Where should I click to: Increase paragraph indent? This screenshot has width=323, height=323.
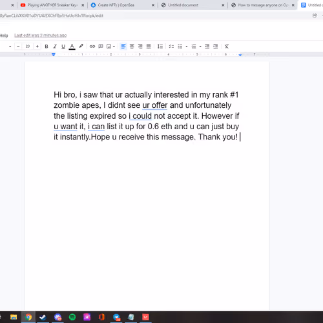(216, 47)
